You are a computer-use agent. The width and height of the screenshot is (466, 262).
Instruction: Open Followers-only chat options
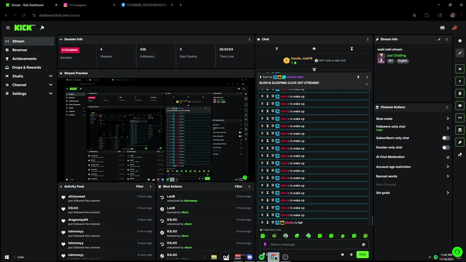click(x=412, y=128)
